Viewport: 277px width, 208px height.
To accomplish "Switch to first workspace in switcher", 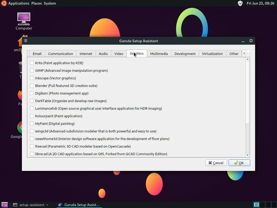I will tap(256, 205).
